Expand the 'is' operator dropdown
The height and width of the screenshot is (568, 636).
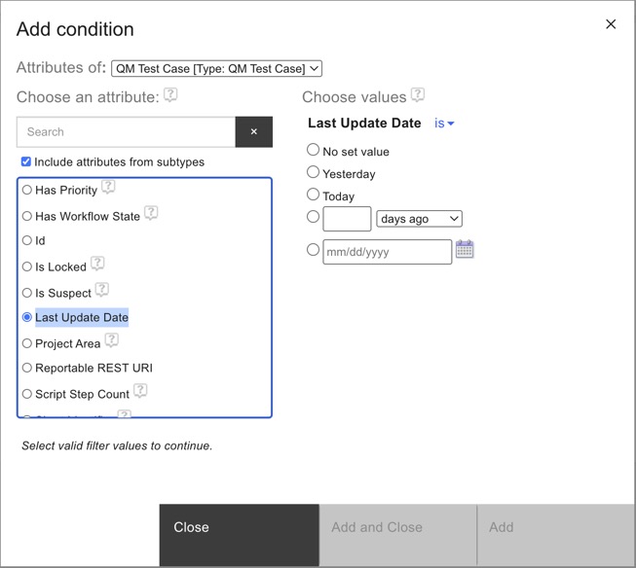click(444, 124)
